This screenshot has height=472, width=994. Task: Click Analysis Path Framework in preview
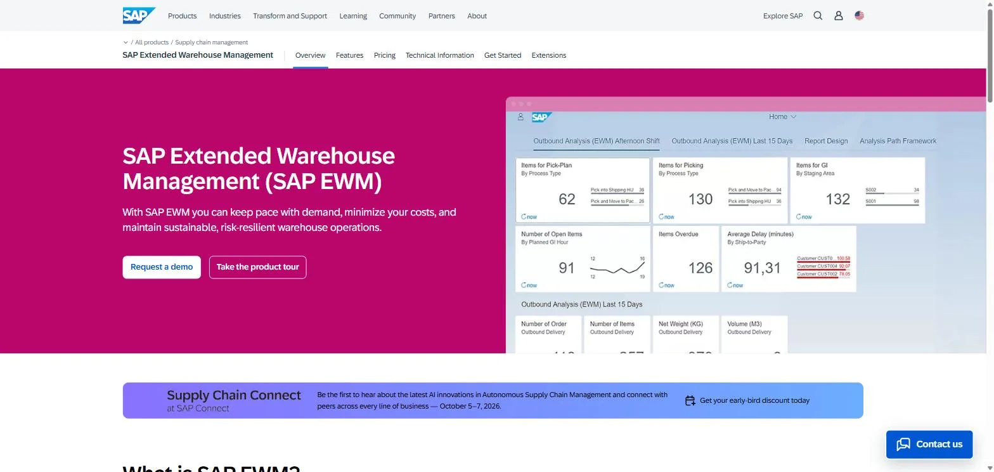(x=898, y=141)
